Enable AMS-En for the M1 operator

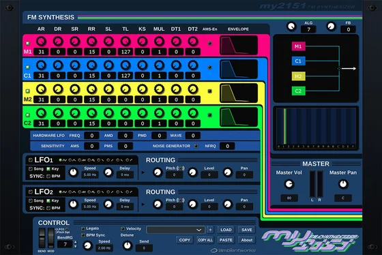click(209, 44)
